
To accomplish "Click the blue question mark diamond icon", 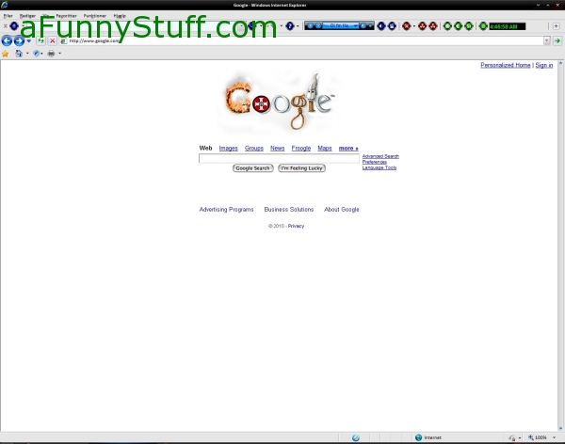I will pos(290,26).
